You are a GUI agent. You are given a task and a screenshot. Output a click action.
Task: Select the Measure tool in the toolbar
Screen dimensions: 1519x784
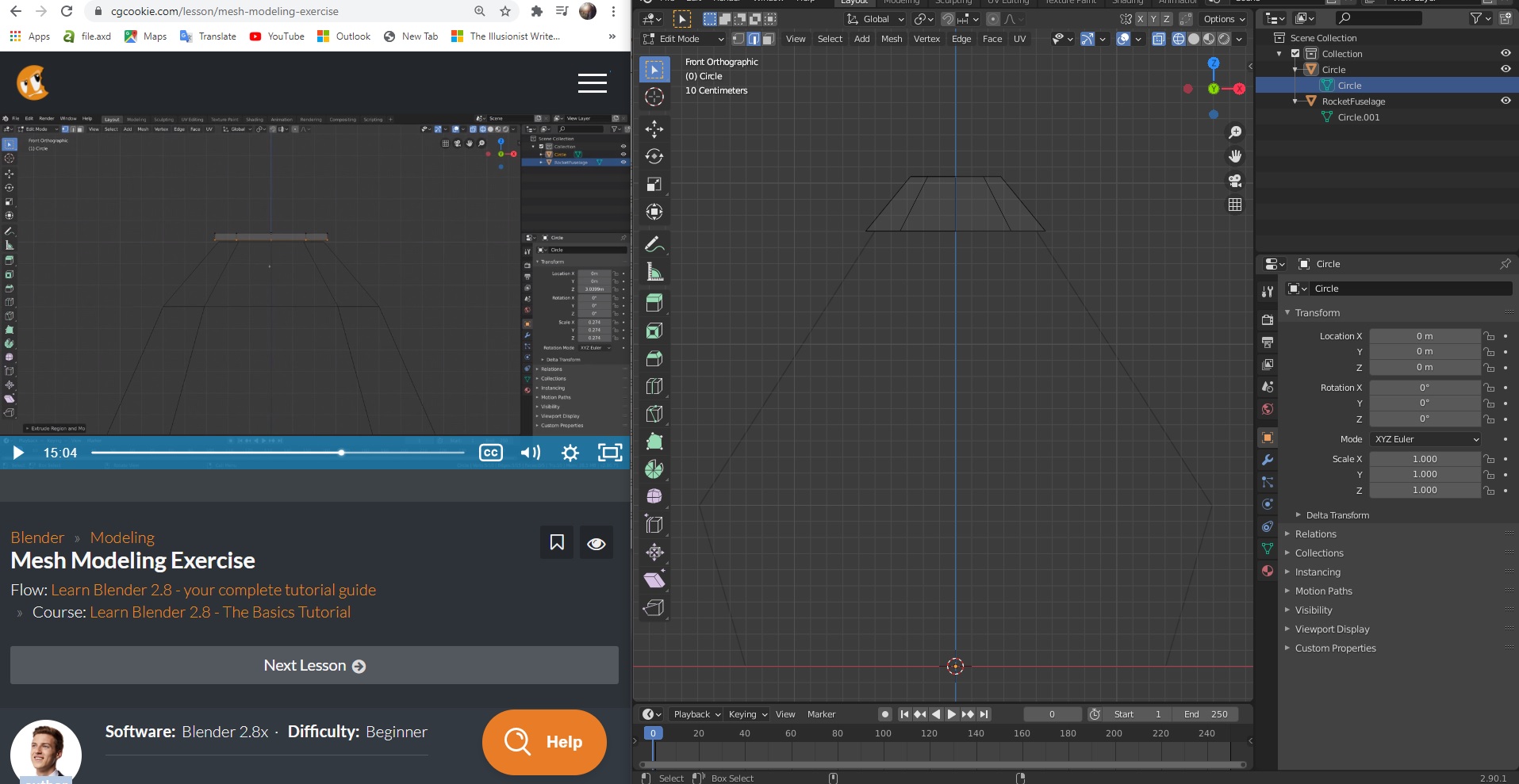[654, 270]
